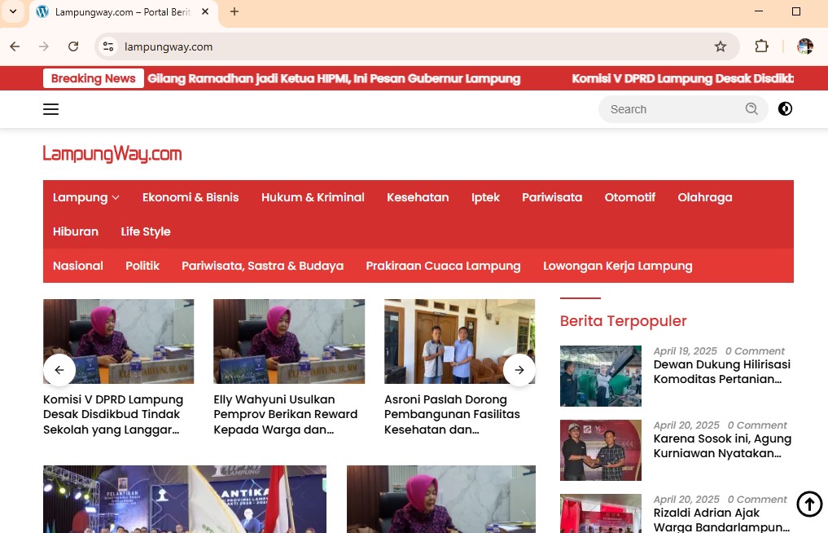Click Rizaldi Adrian article thumbnail
The width and height of the screenshot is (828, 533).
pyautogui.click(x=600, y=513)
